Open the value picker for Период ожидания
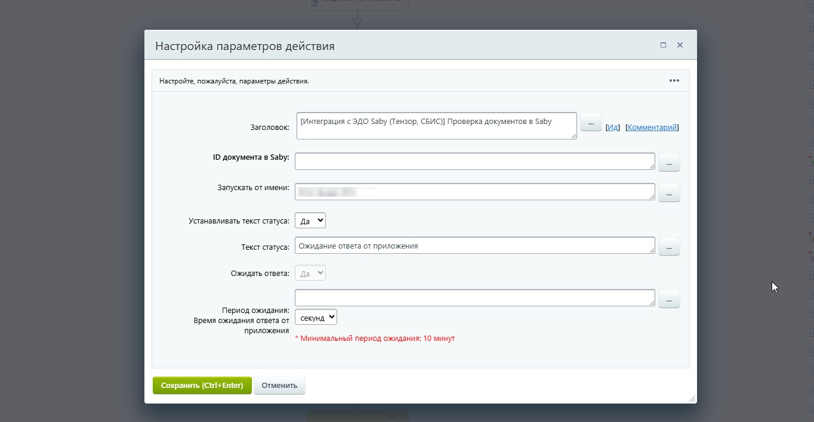The height and width of the screenshot is (422, 814). coord(669,299)
